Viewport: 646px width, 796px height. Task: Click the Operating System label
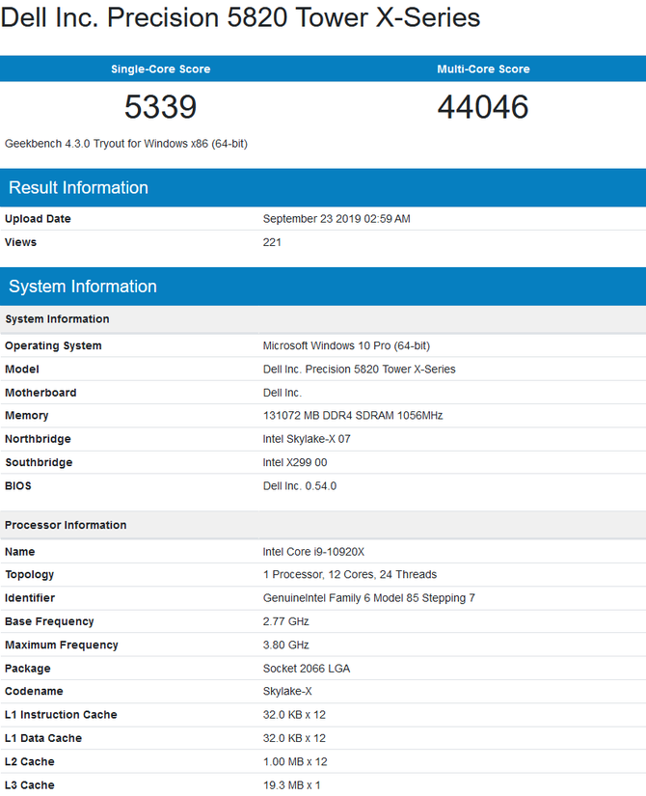coord(53,345)
